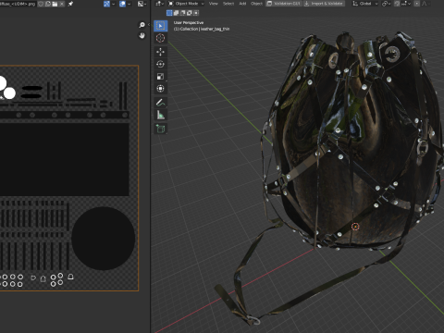Screen dimensions: 444x333
Task: Toggle image editor gizmo visibility
Action: [106, 4]
